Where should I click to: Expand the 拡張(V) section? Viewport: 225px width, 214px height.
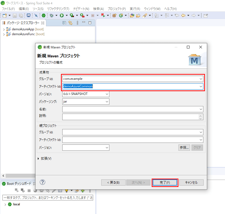click(x=38, y=159)
